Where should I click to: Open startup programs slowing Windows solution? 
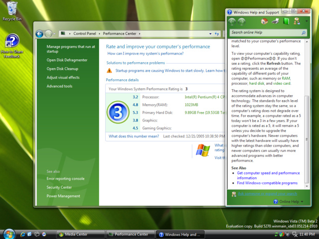170,71
